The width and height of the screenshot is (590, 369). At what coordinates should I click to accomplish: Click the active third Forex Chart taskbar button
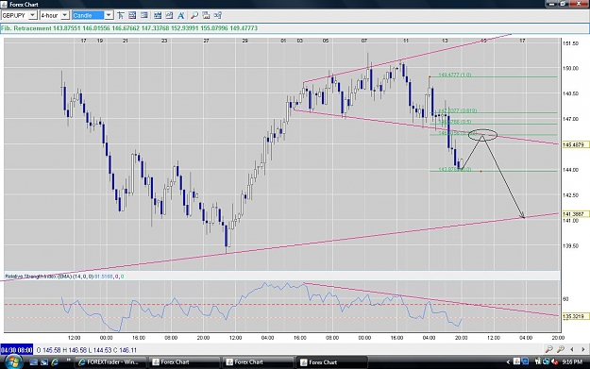pos(332,362)
